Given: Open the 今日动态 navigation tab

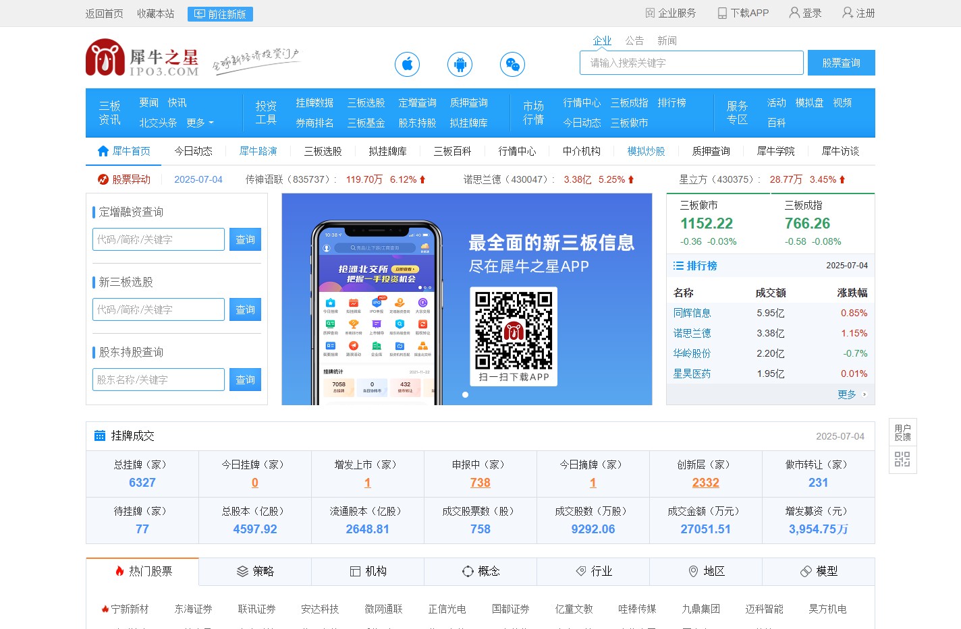Looking at the screenshot, I should [194, 151].
